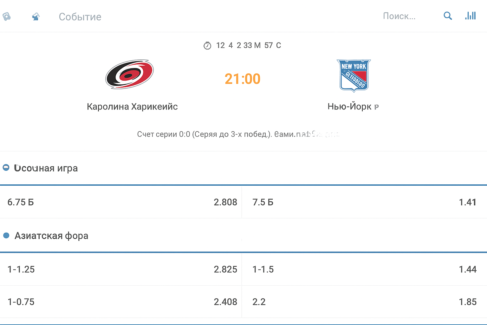The width and height of the screenshot is (487, 325).
Task: Pick the 1-1.25 handicap at odds 2.825
Action: click(x=122, y=269)
